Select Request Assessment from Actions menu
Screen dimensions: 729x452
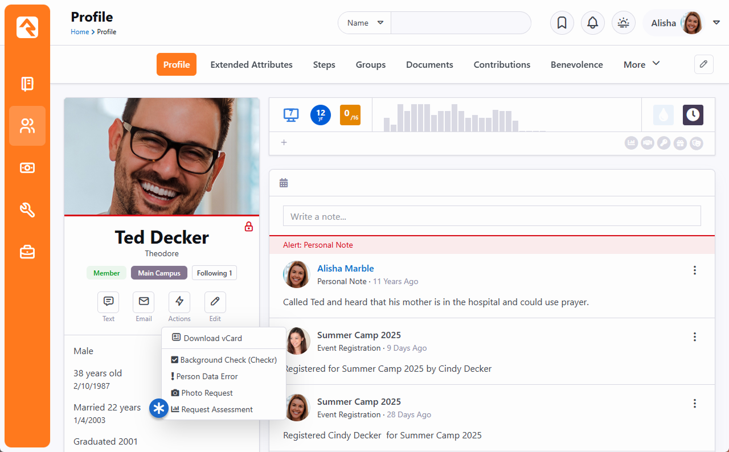coord(216,409)
